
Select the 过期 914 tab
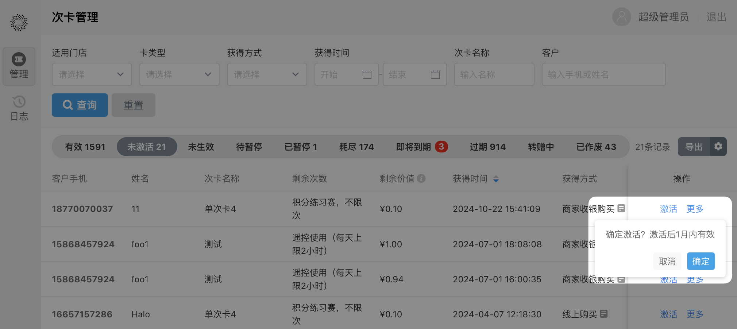tap(487, 147)
